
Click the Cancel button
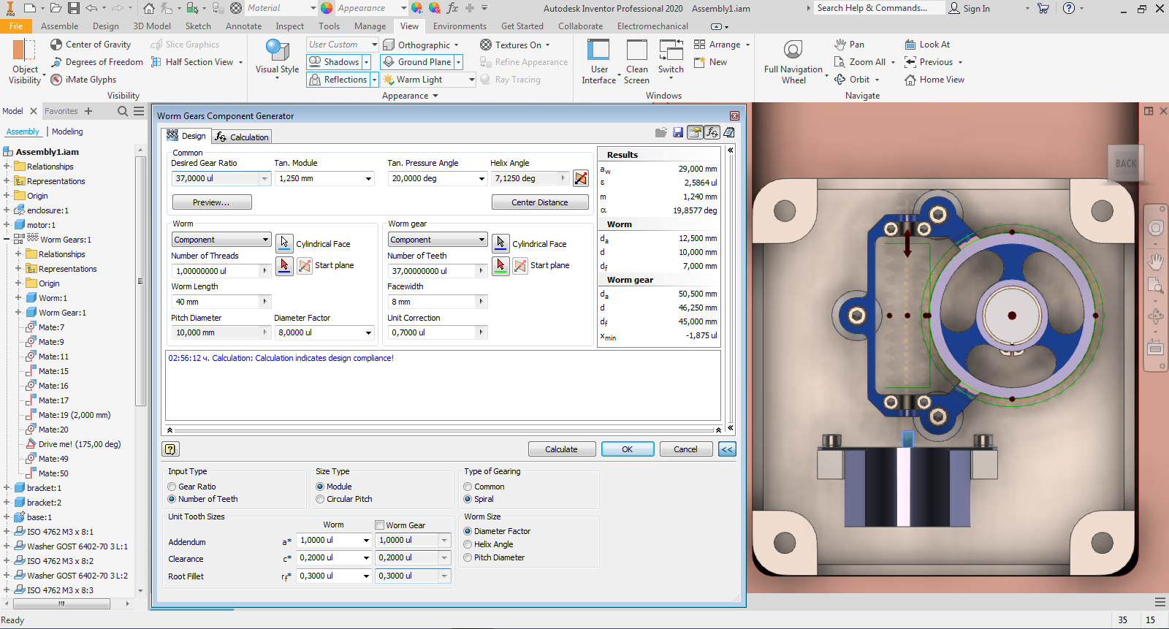pyautogui.click(x=685, y=449)
